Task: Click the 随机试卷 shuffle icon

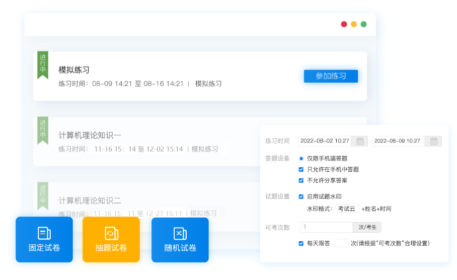Action: coord(180,233)
